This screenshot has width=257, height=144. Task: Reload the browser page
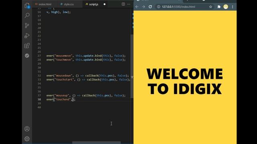tap(150, 7)
